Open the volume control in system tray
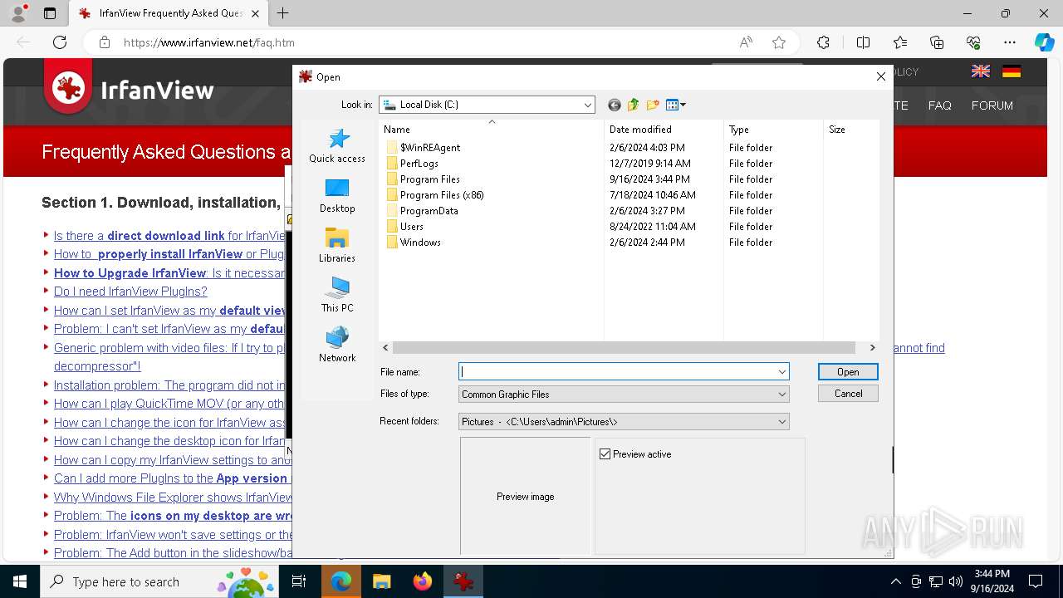Screen dimensions: 1063x598 956,581
